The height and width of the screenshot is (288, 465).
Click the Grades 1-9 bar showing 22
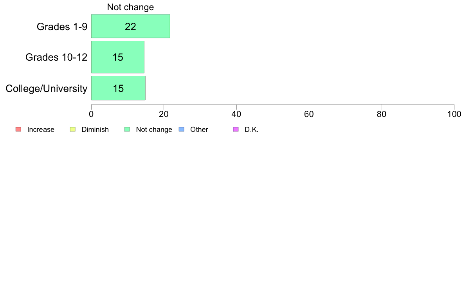(130, 26)
